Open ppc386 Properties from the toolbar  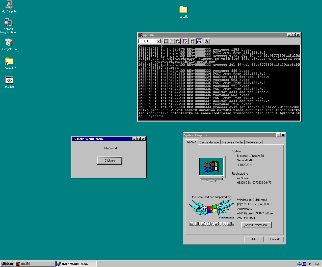[193, 41]
